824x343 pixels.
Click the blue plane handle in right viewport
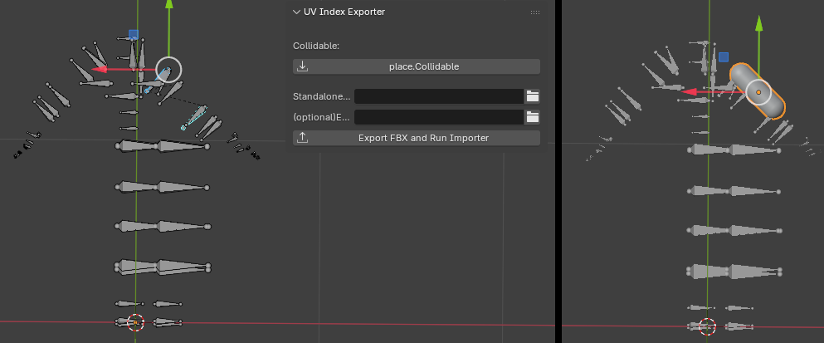point(724,57)
